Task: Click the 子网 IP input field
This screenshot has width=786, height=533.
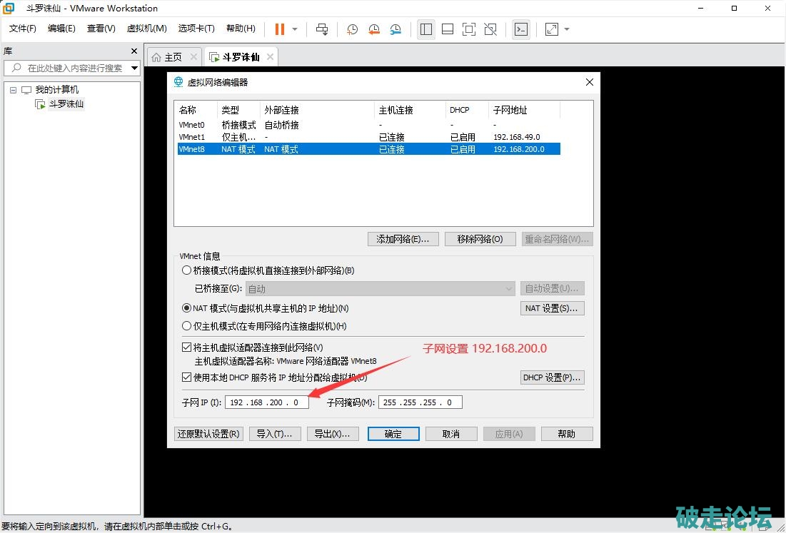Action: pos(266,402)
